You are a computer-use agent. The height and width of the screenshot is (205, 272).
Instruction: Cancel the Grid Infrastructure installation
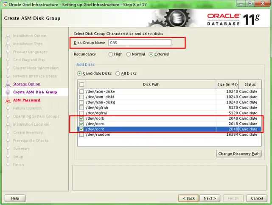click(257, 198)
